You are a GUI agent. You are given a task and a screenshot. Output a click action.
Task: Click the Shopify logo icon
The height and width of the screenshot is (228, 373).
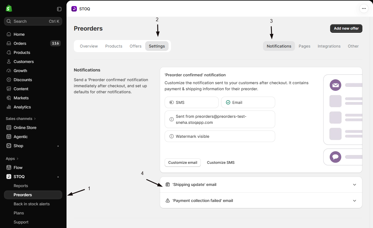tap(9, 8)
